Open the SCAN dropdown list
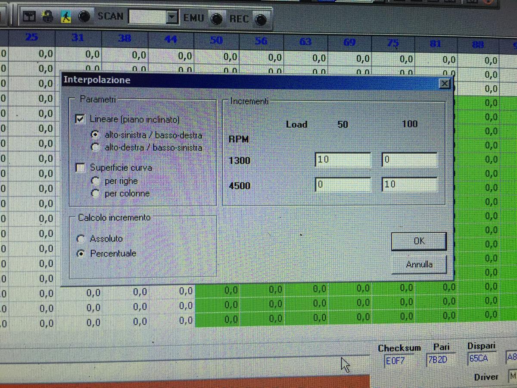517x388 pixels. pyautogui.click(x=172, y=17)
